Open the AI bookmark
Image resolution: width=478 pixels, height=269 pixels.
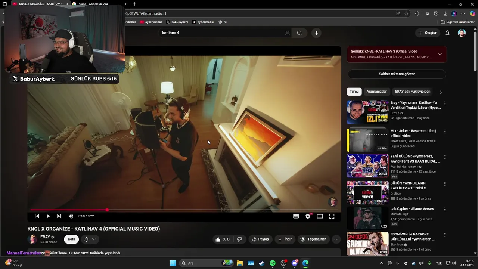tap(223, 22)
